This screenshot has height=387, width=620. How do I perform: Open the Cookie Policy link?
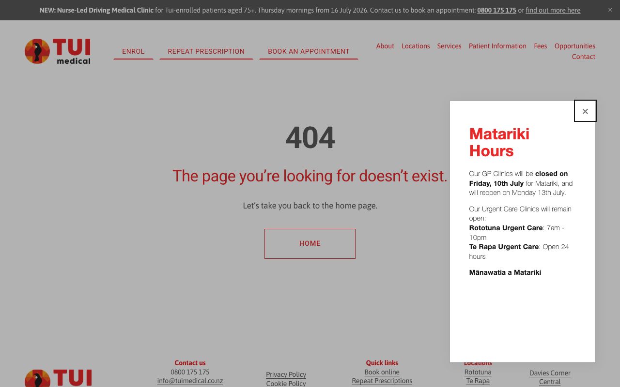[x=286, y=383]
